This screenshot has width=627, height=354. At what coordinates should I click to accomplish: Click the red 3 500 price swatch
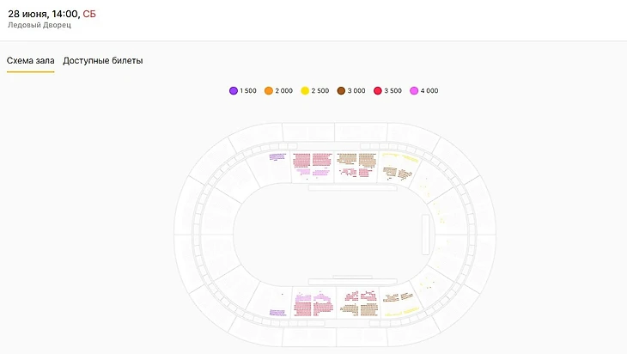[377, 91]
